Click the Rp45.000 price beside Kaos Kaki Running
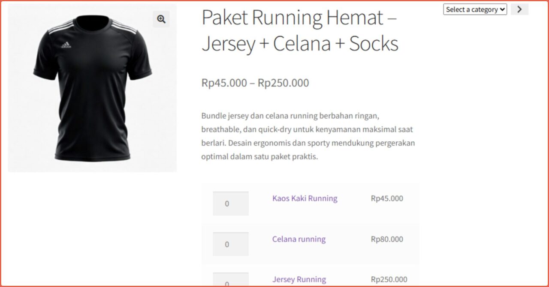549x287 pixels. coord(386,198)
